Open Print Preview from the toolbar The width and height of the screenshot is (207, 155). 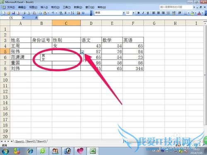(29, 13)
